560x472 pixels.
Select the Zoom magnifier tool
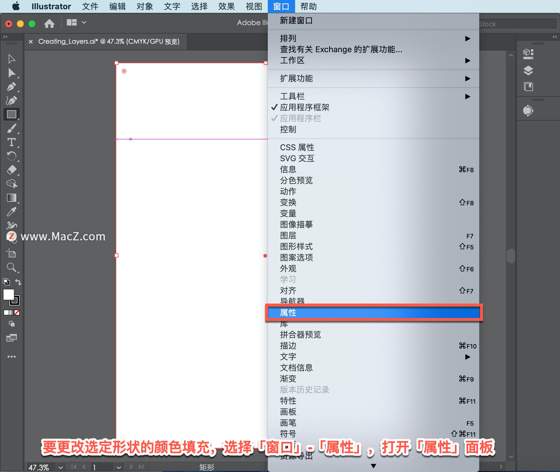[11, 267]
